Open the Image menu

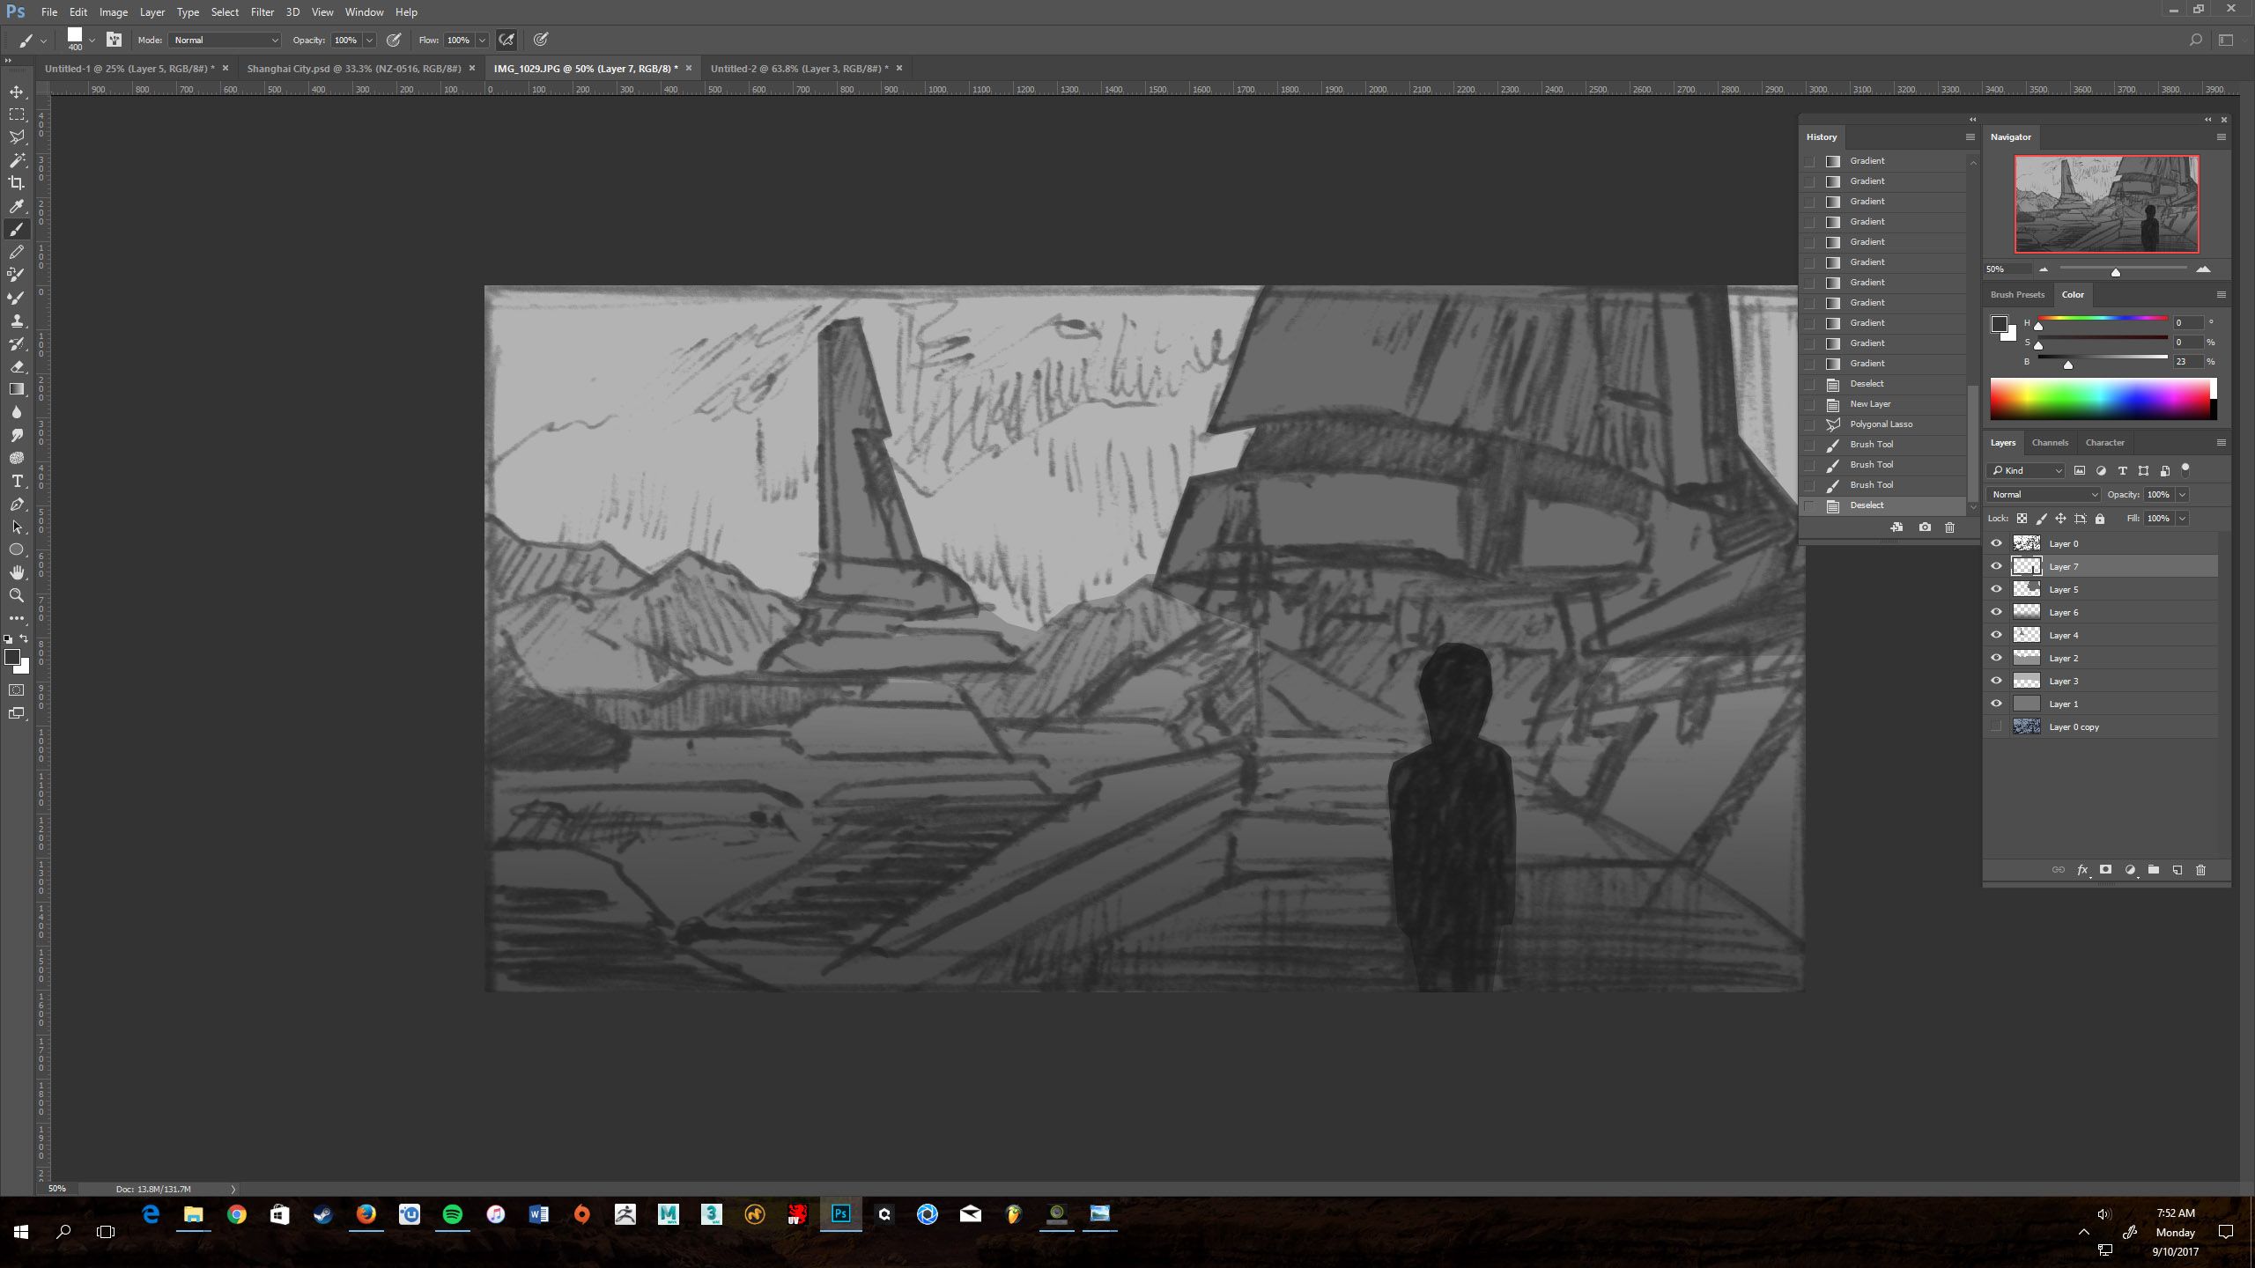[113, 12]
